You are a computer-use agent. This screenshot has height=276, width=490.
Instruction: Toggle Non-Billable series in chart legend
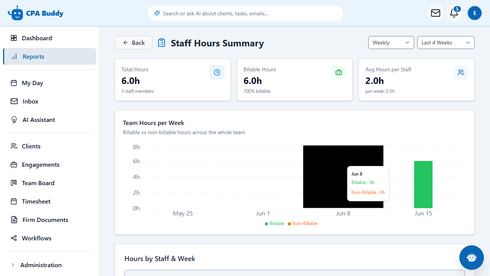(x=302, y=223)
